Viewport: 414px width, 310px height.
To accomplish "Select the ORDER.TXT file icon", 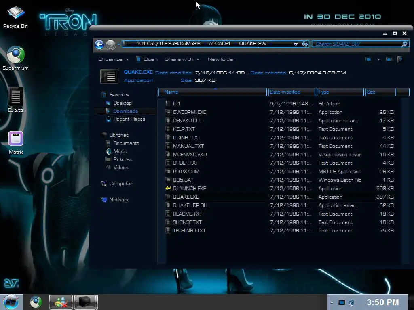I will pos(168,163).
